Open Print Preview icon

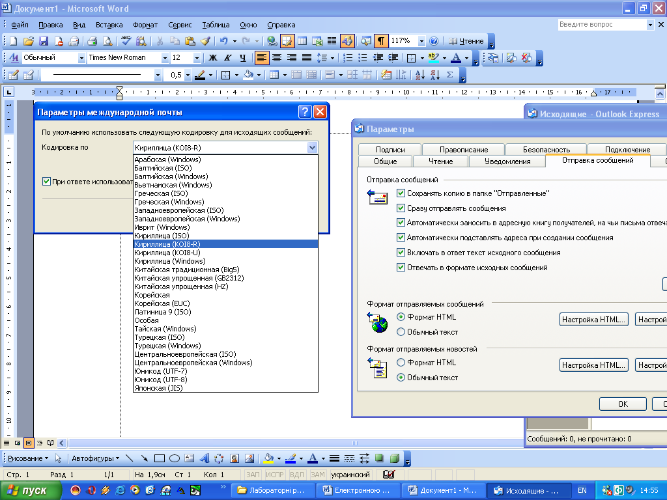click(x=107, y=41)
